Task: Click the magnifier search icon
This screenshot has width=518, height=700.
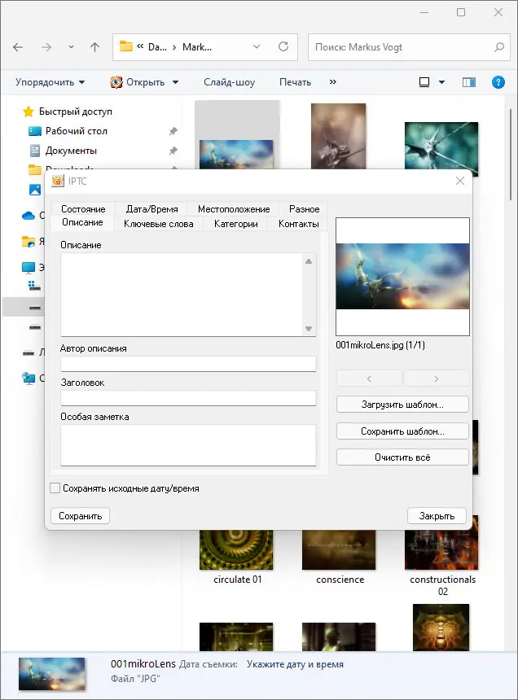Action: click(499, 47)
